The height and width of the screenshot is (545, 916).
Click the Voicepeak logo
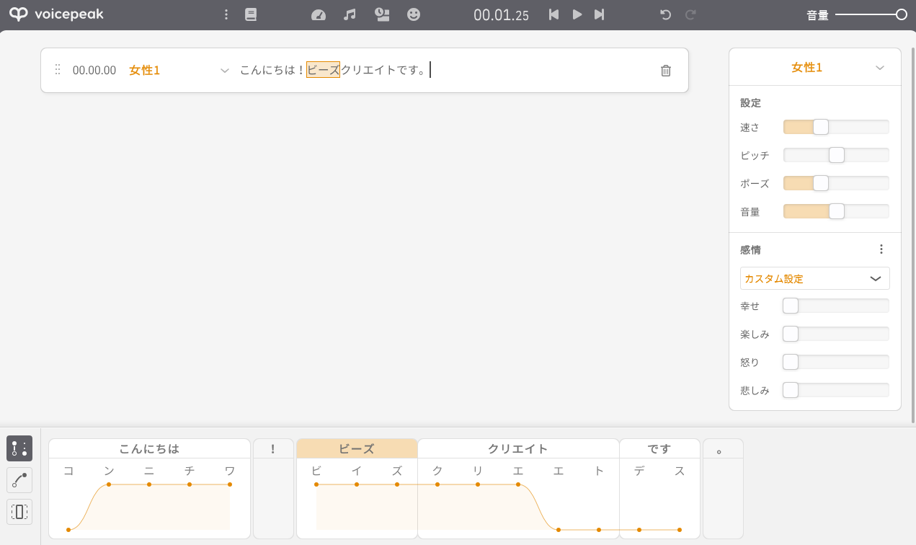56,14
